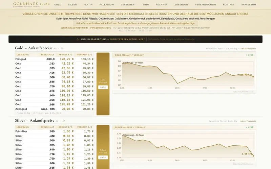
Task: Click the SILBER ANKAUF / VERKAUF chart title
Action: [130, 127]
